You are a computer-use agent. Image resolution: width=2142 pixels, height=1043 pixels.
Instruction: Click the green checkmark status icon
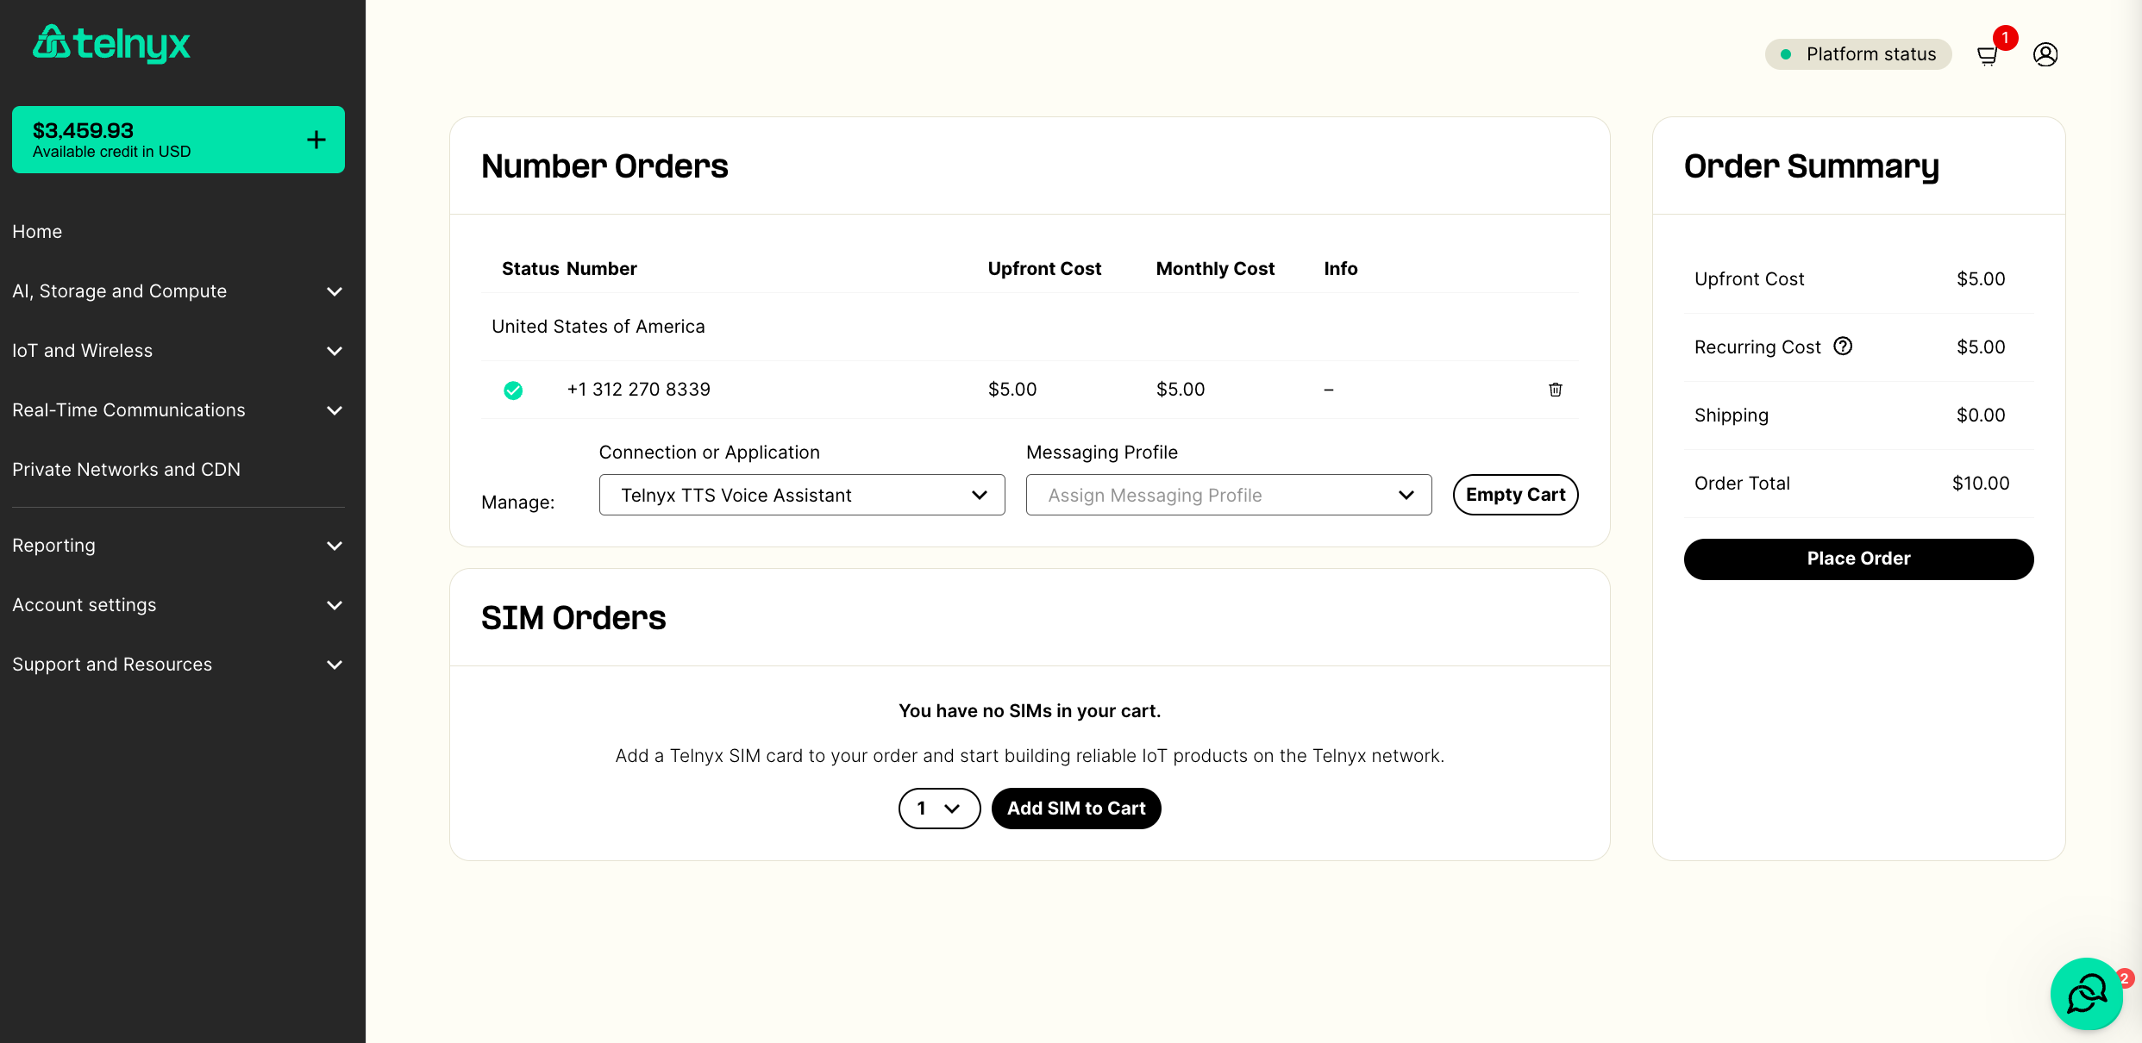point(514,390)
